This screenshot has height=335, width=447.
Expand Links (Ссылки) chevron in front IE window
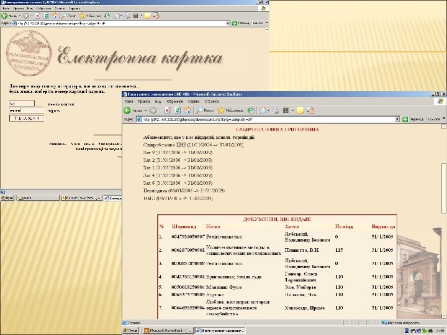click(x=443, y=118)
